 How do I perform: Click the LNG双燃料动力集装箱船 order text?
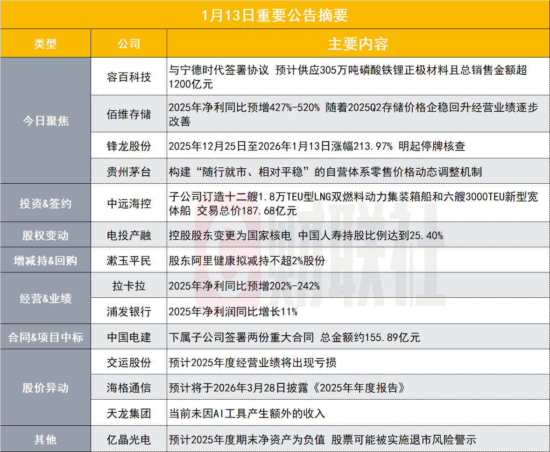(353, 203)
